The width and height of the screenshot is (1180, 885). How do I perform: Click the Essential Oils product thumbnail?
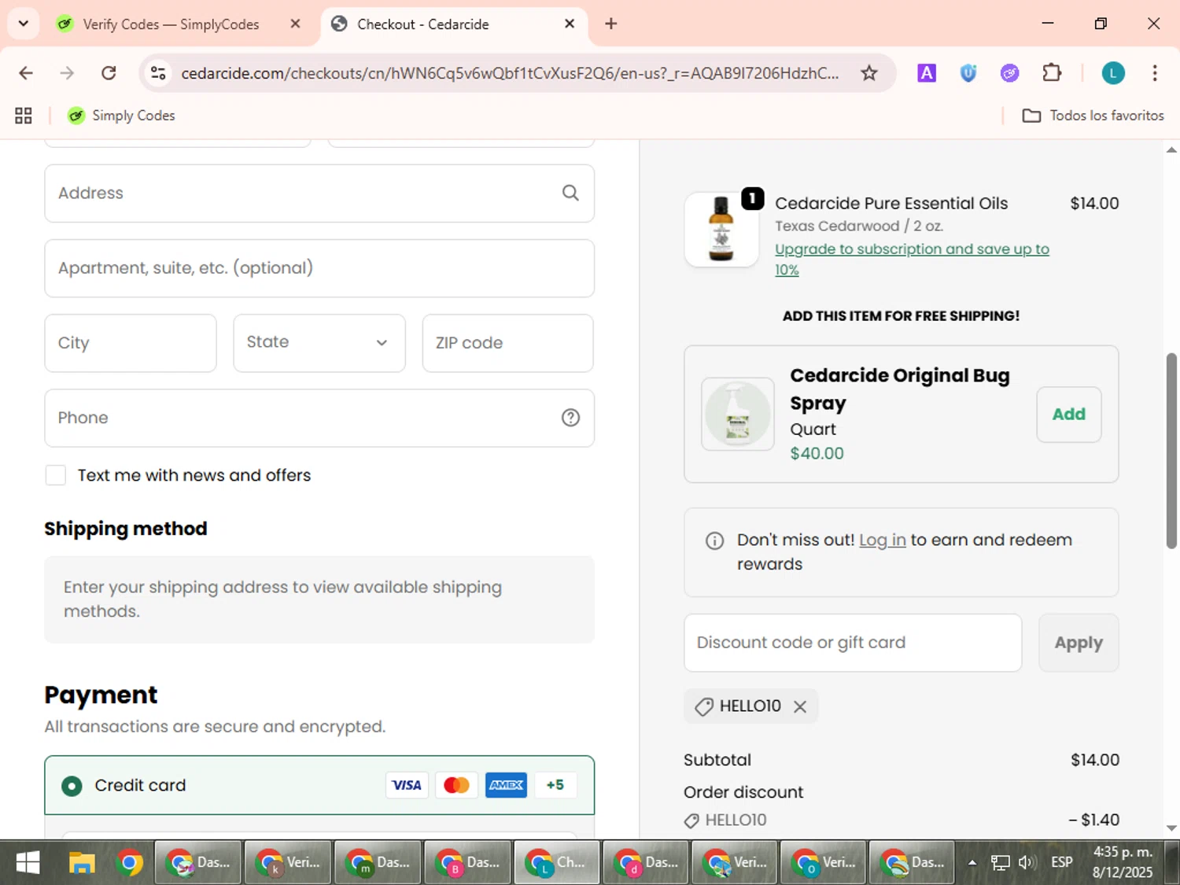click(721, 229)
